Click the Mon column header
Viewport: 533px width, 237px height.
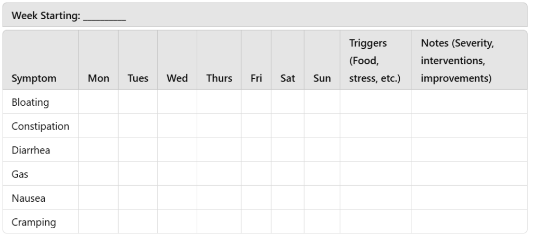tap(98, 78)
